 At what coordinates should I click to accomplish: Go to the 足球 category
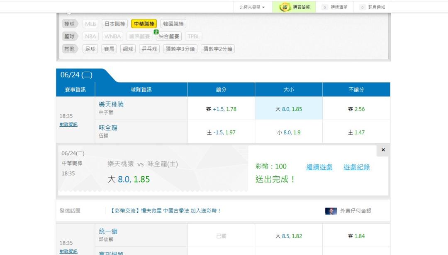[x=90, y=49]
